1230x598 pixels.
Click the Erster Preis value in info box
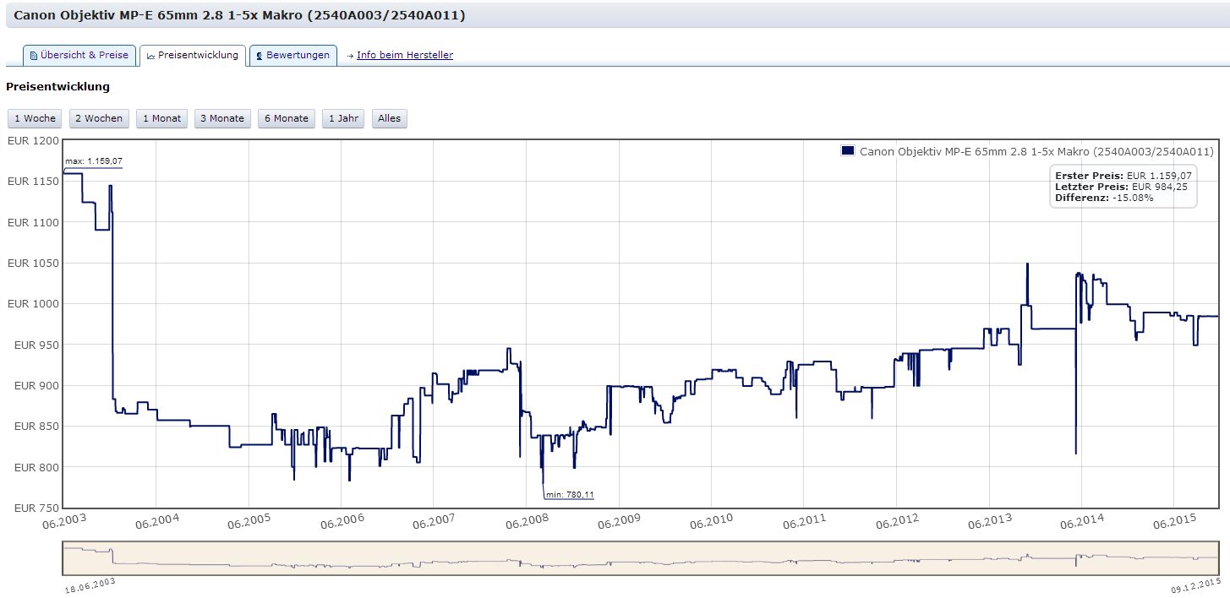(1159, 176)
